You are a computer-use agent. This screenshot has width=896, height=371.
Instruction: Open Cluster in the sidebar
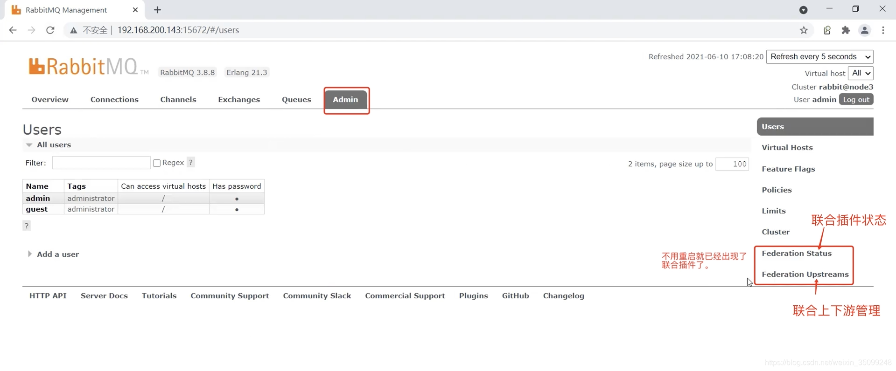(x=776, y=232)
